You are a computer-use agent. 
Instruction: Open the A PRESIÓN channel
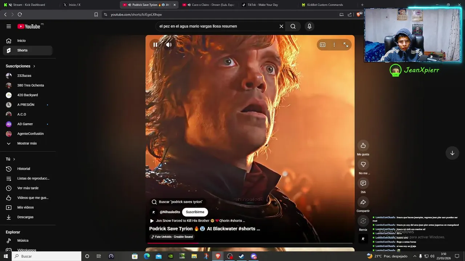click(x=28, y=105)
